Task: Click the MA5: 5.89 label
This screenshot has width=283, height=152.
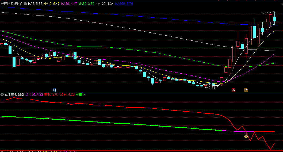Action: click(35, 4)
